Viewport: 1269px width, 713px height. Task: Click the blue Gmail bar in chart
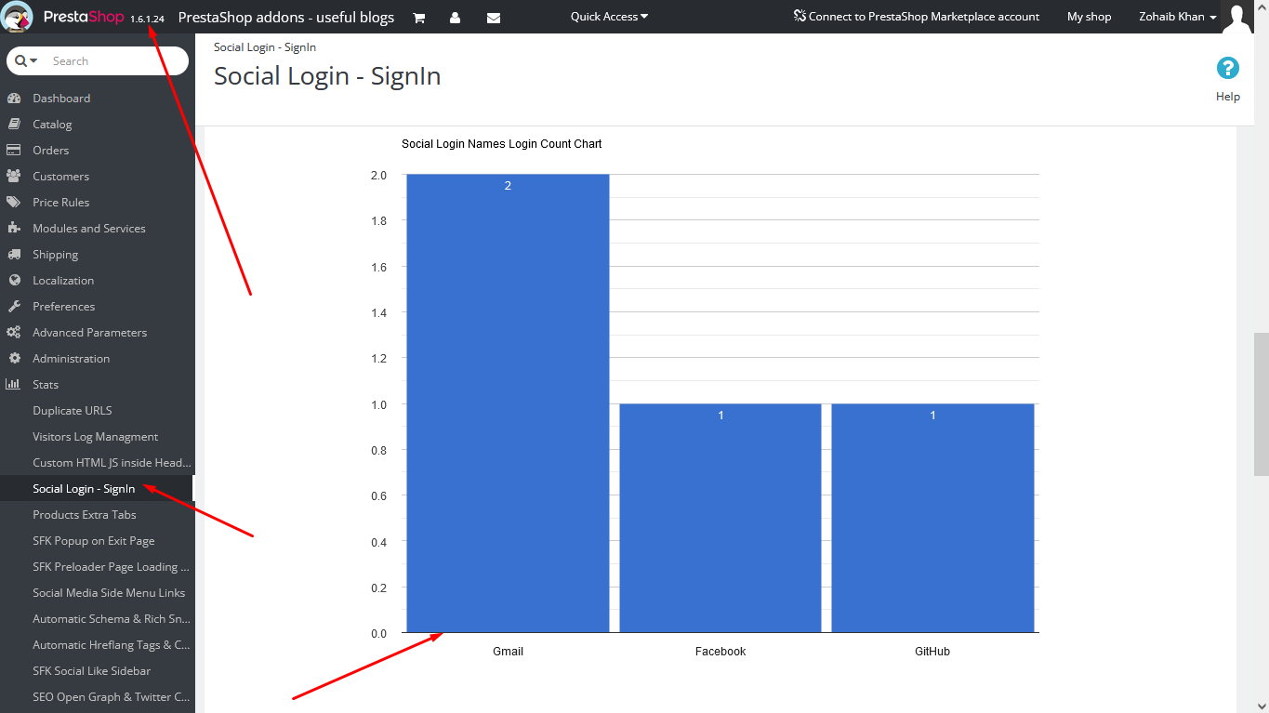point(508,403)
